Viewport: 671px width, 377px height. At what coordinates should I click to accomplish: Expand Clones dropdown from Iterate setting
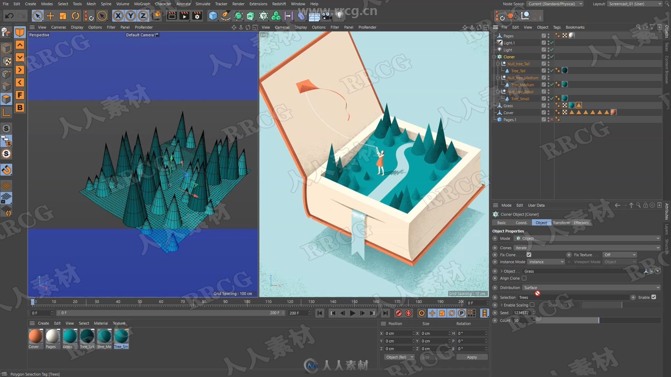click(658, 247)
